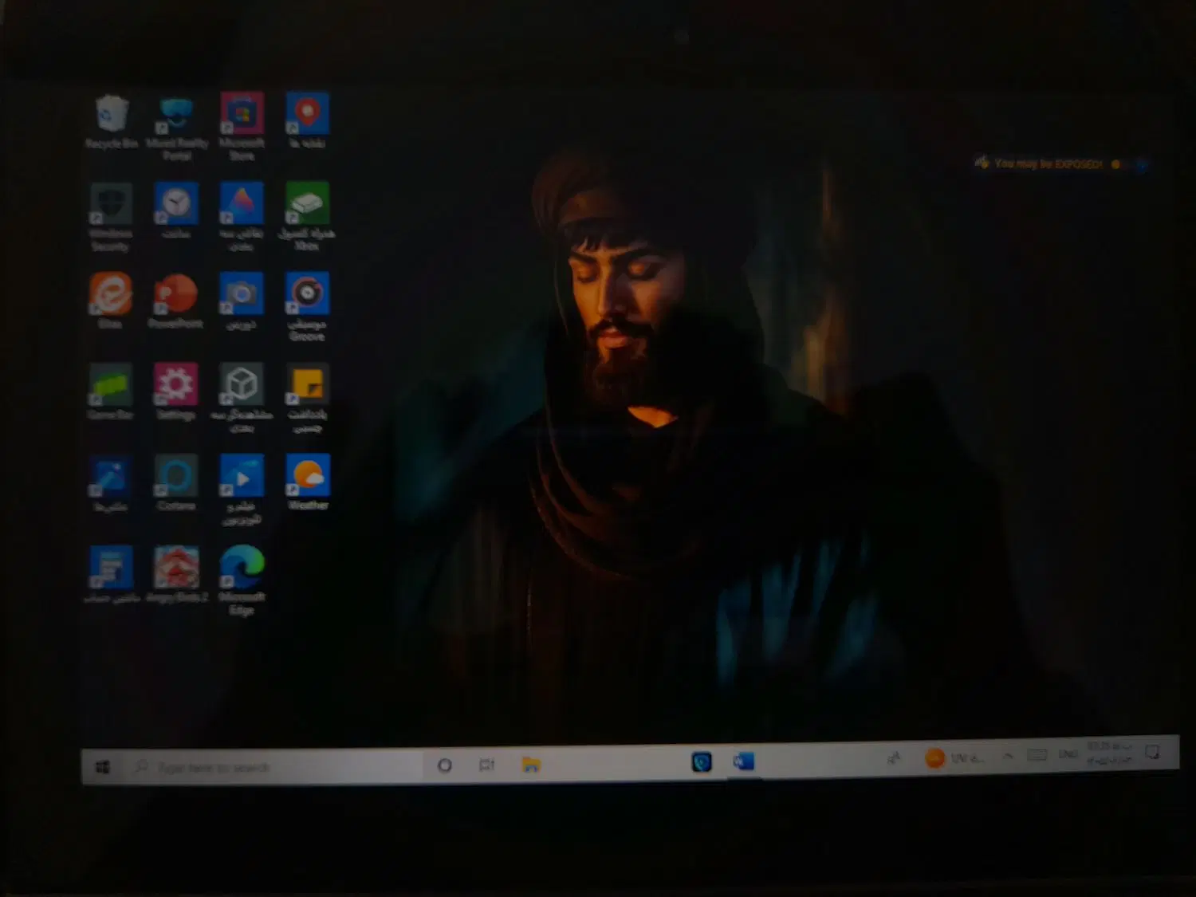Viewport: 1196px width, 897px height.
Task: Open the Microsoft Edge desktop shortcut
Action: [x=242, y=580]
